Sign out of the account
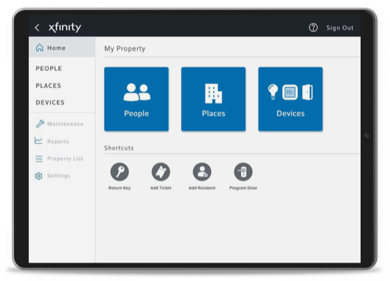This screenshot has height=281, width=390. pyautogui.click(x=340, y=28)
